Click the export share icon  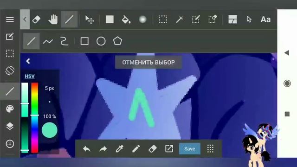(169, 149)
